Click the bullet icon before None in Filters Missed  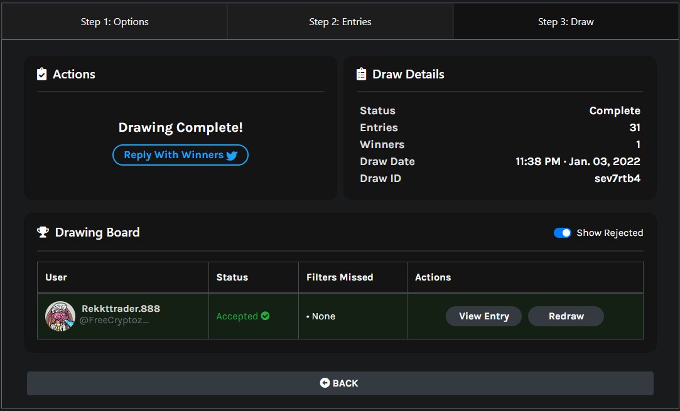(308, 316)
